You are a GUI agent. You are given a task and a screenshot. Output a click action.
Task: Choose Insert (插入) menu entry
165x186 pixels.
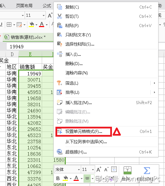(x=106, y=54)
